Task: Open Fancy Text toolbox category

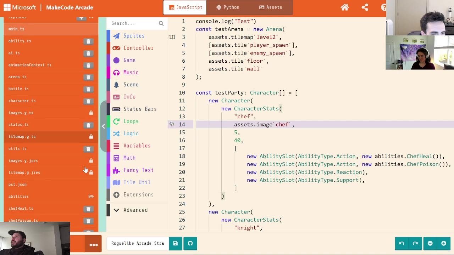Action: [137, 170]
